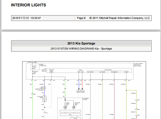This screenshot has height=119, width=161.
Task: Click the "TAIL GATE OPEN SWITCH" label
Action: 51,71
